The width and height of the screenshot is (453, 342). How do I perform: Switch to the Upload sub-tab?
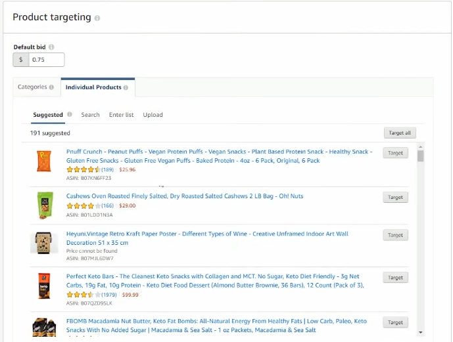coord(153,115)
